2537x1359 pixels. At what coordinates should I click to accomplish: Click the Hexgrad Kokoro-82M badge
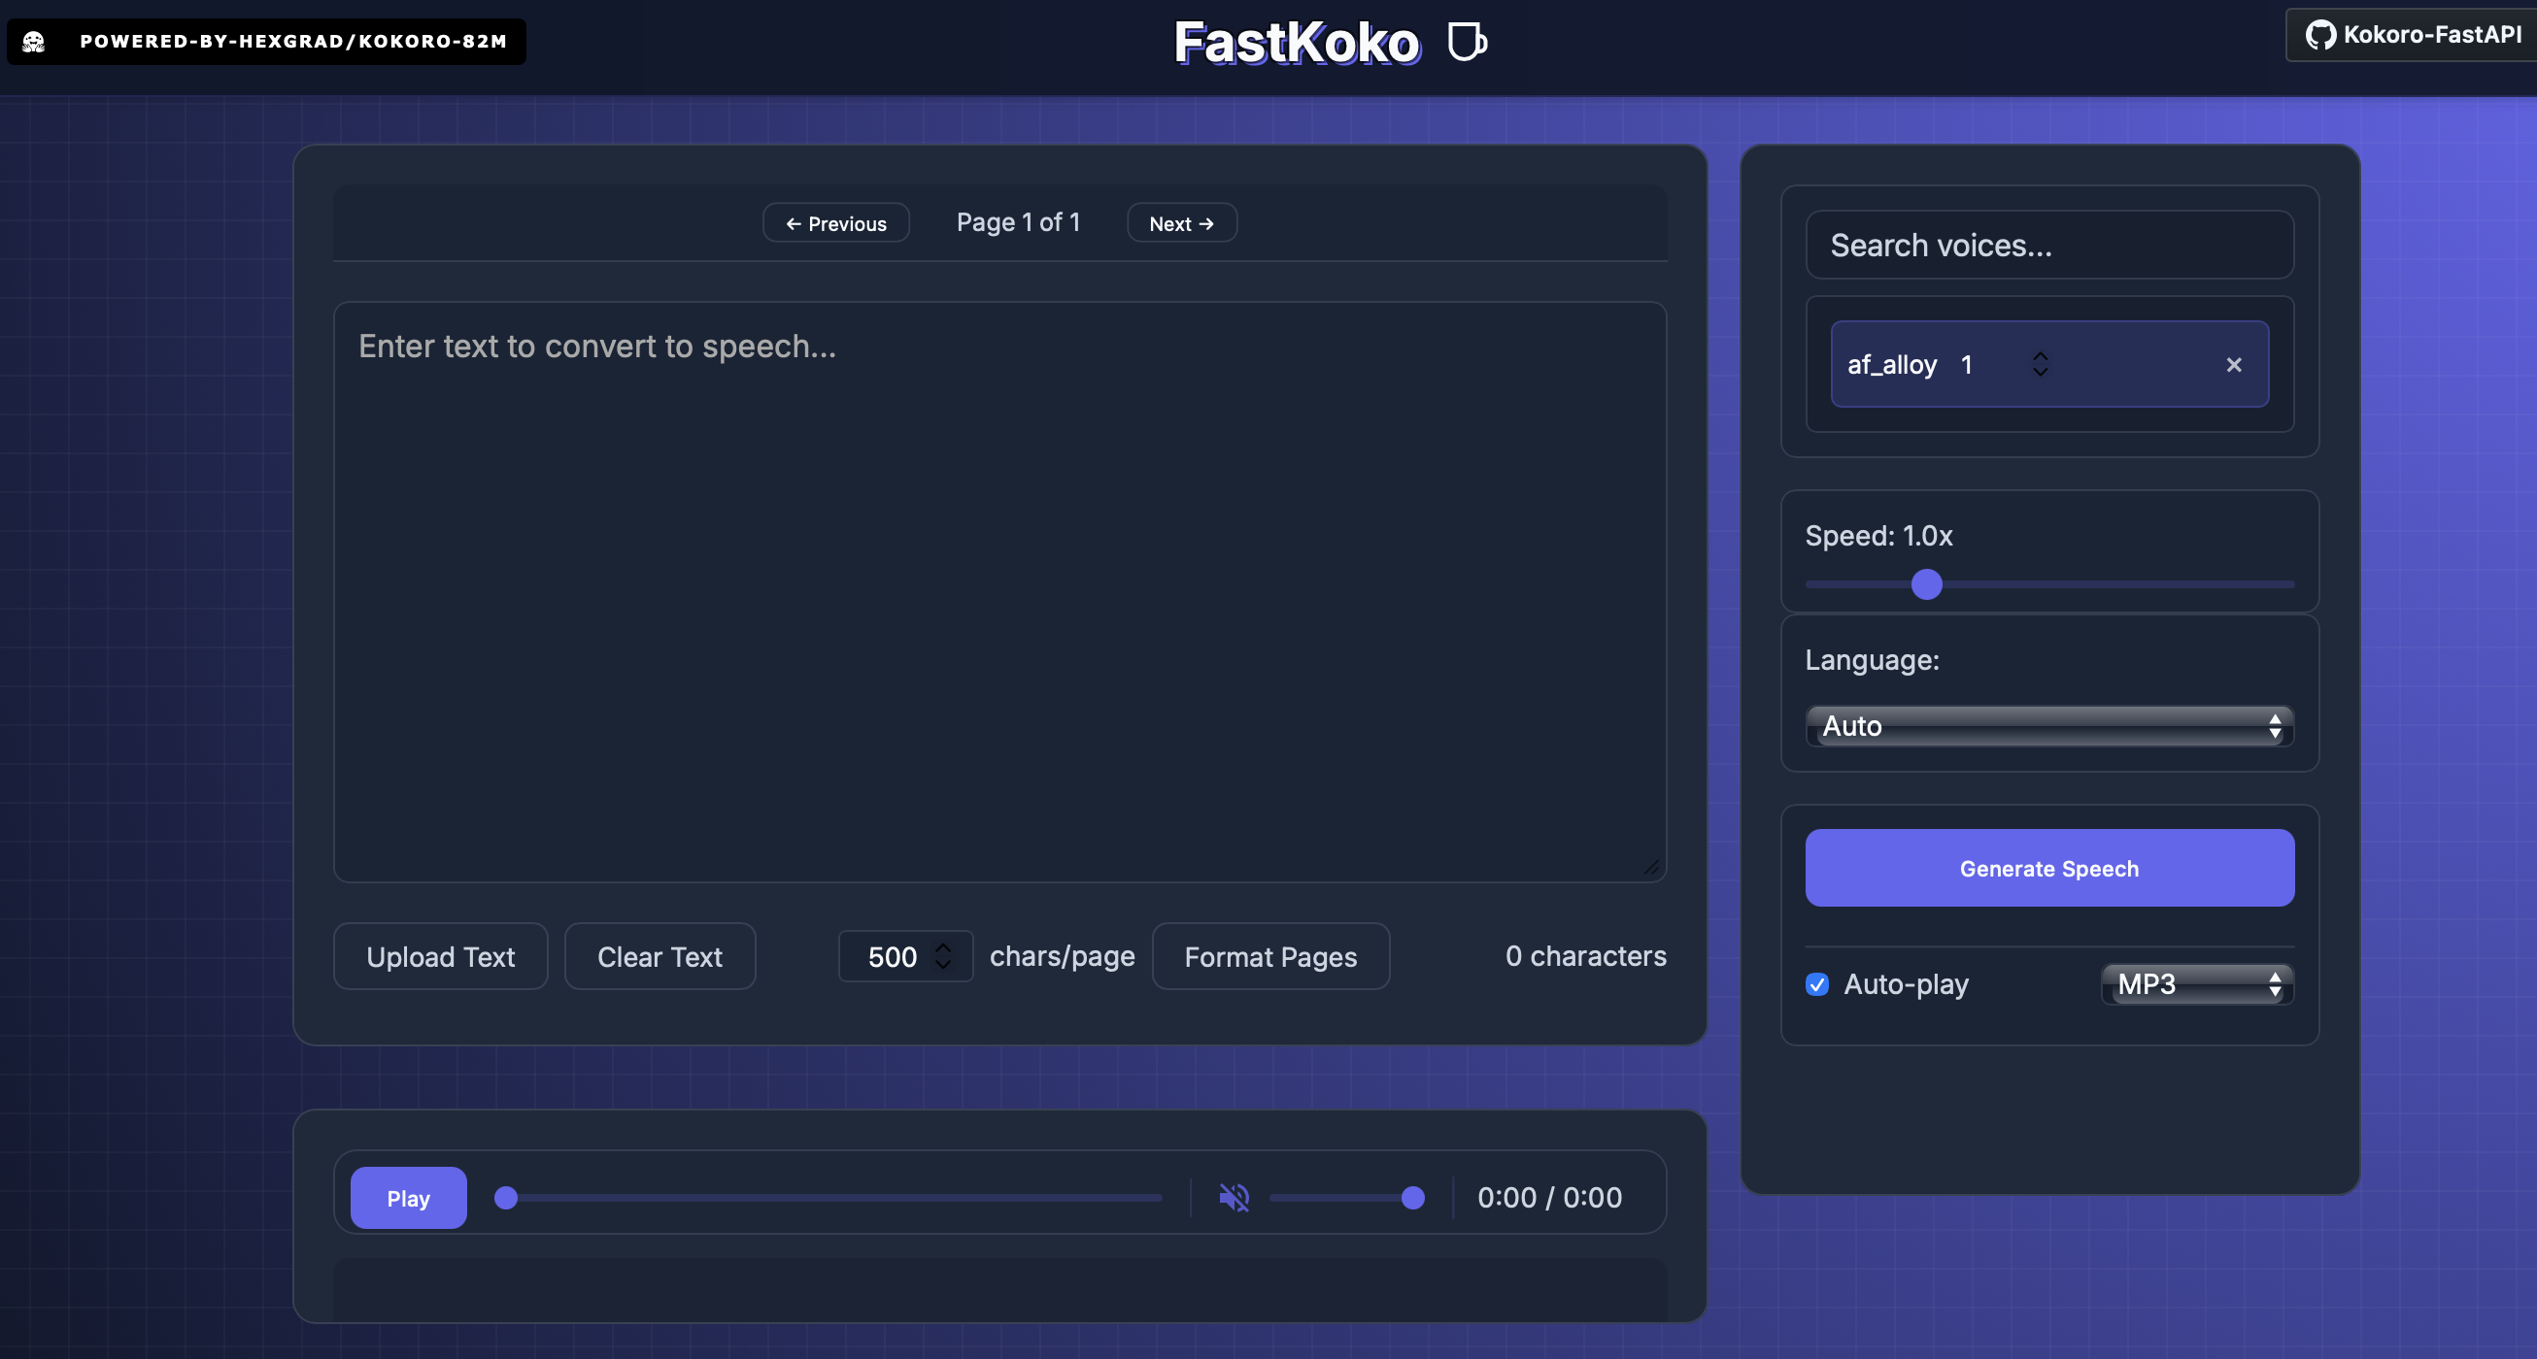266,42
